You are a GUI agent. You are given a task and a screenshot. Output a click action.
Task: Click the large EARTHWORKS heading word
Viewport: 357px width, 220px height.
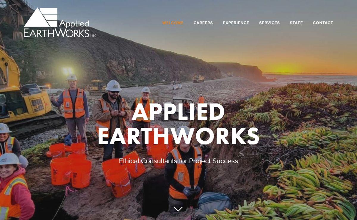(178, 136)
